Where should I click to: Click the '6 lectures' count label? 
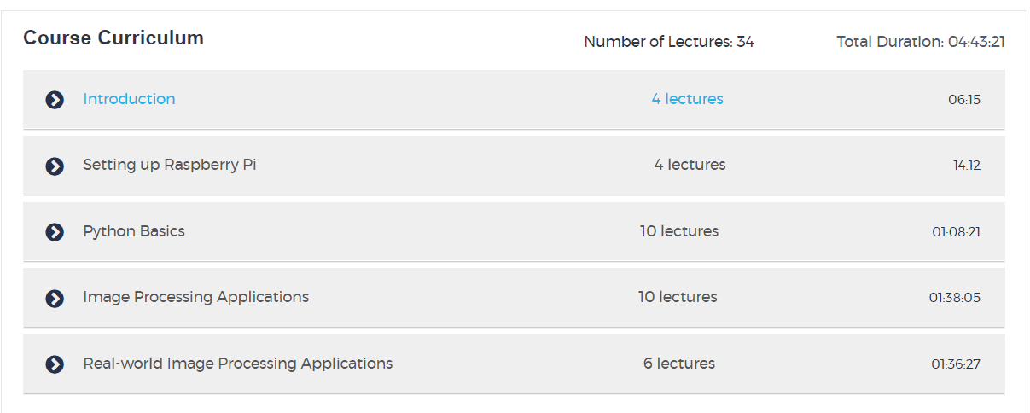[x=679, y=364]
